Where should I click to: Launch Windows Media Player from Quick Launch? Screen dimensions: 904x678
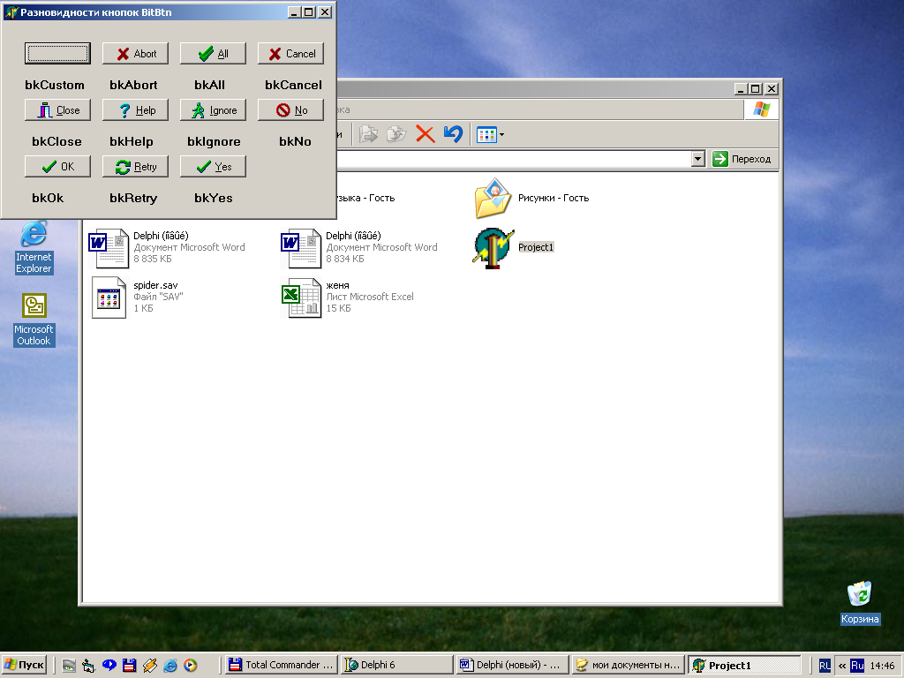point(191,666)
